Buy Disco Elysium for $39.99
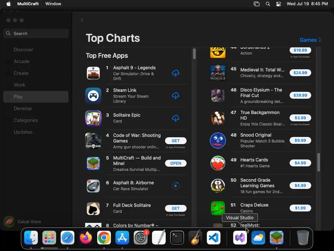Screen dimensions: 334x251 point(300,95)
